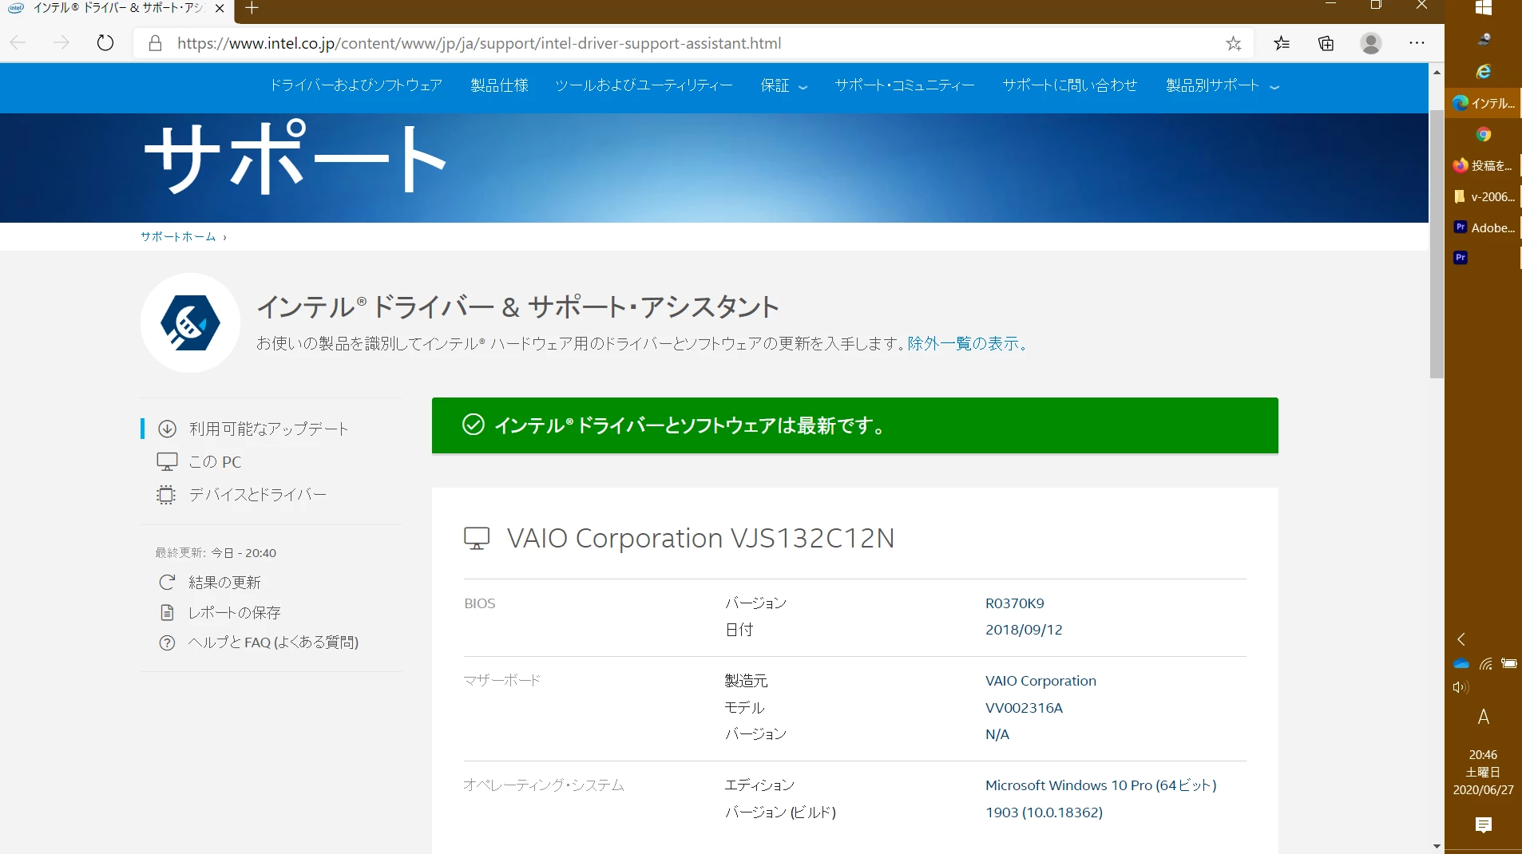Screen dimensions: 1522x854
Task: Open the 製品仕様 menu item
Action: [x=500, y=86]
